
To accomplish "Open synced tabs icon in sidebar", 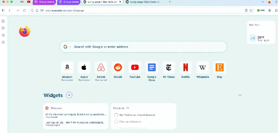I will pos(3,21).
